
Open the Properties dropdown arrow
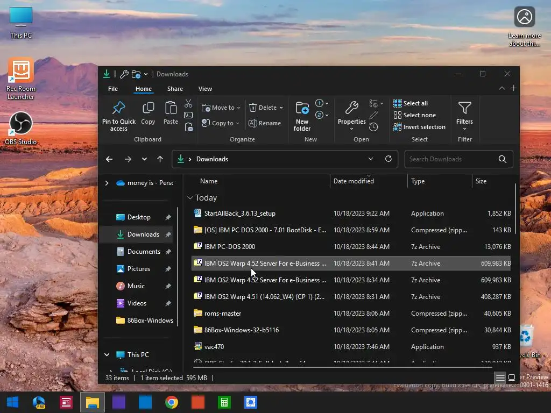351,129
